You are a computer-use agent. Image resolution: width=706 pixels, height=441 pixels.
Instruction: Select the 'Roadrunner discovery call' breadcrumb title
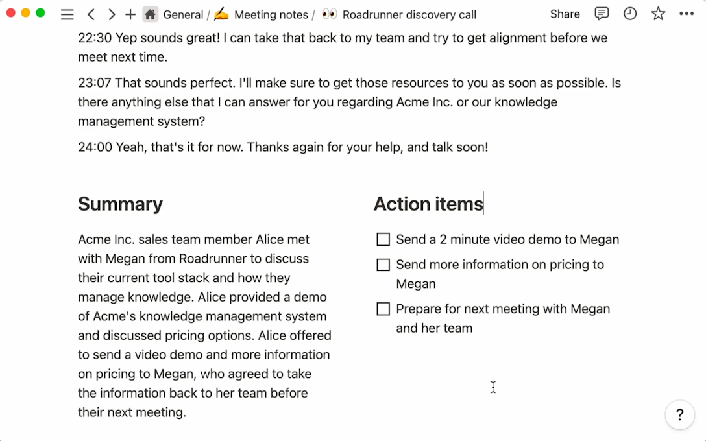[x=411, y=14]
